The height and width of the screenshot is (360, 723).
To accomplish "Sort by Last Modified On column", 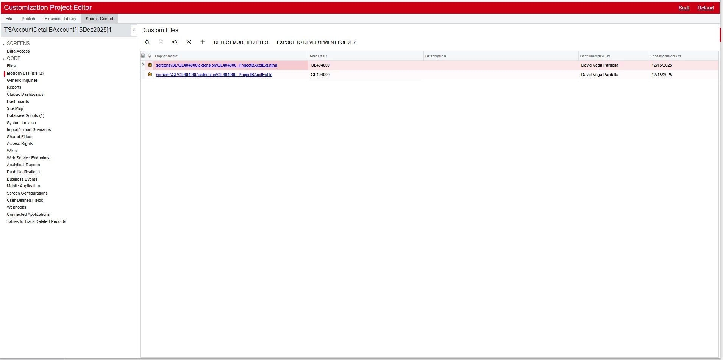I will coord(683,56).
